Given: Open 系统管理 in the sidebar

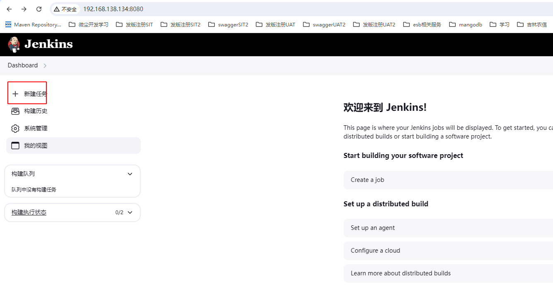Looking at the screenshot, I should (x=36, y=129).
